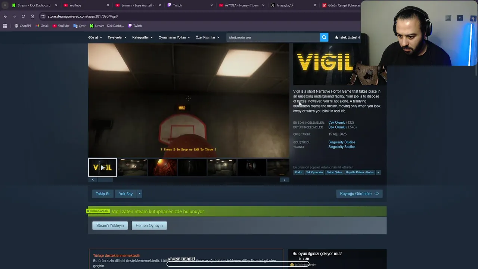The height and width of the screenshot is (269, 478).
Task: Expand the Özel Kısımlar menu
Action: point(207,37)
